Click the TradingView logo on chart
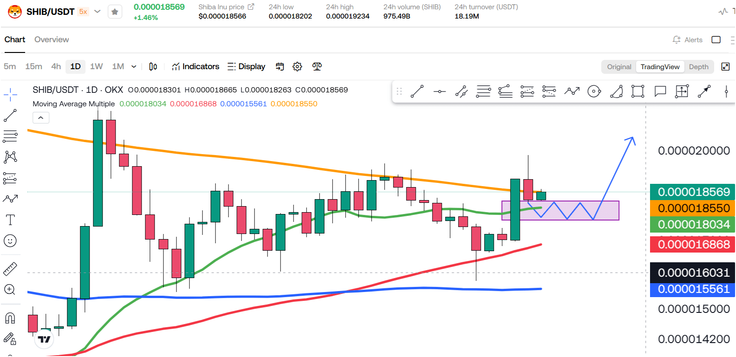The height and width of the screenshot is (357, 736). [x=44, y=339]
